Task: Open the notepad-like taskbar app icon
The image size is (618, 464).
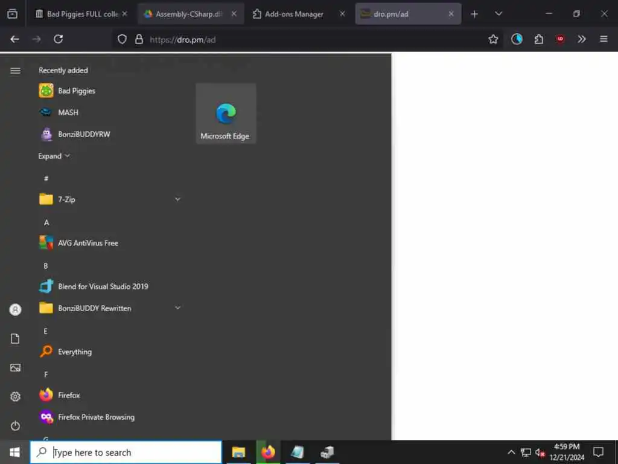Action: pos(298,452)
